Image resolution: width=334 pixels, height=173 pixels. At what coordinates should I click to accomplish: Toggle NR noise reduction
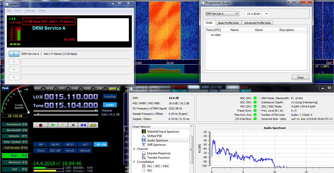coord(41,144)
